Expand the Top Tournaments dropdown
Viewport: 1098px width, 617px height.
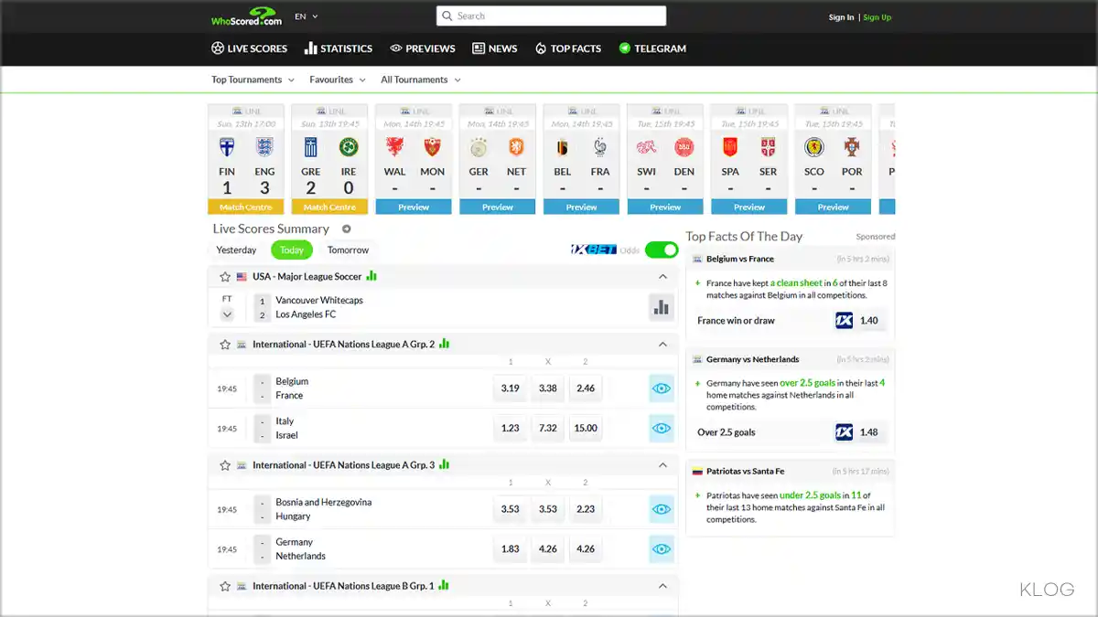(x=253, y=80)
